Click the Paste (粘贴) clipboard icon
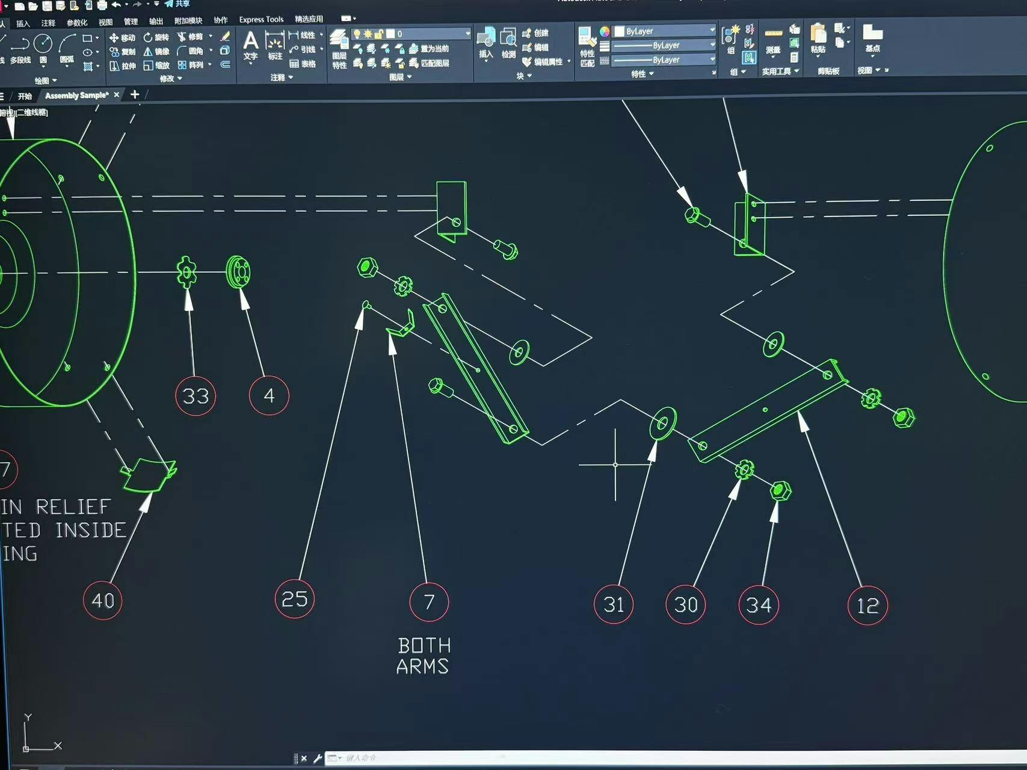The image size is (1027, 770). (818, 37)
